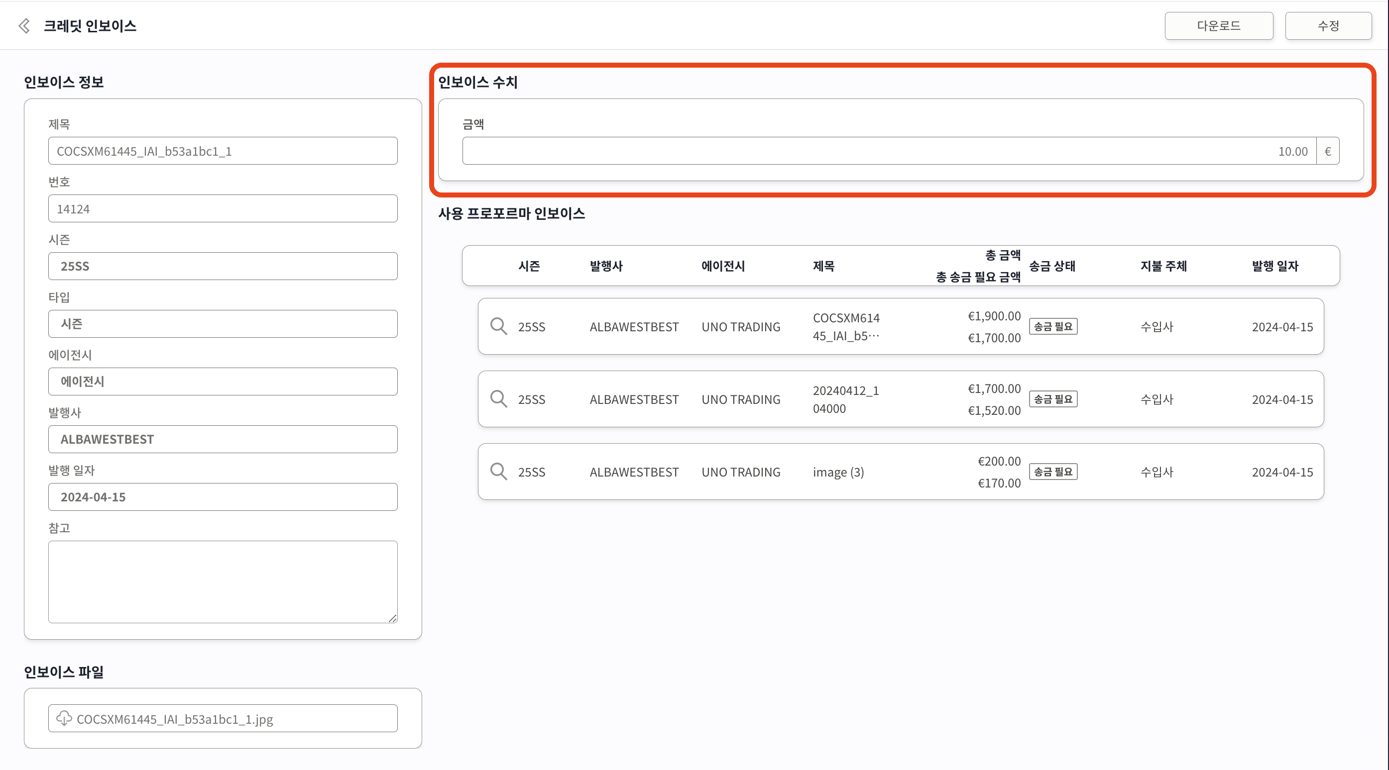Click cloud download icon in 인보이스 파일
1389x770 pixels.
click(x=64, y=718)
